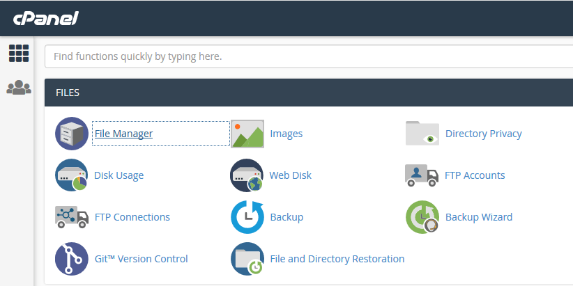Open the Disk Usage icon
This screenshot has width=573, height=286.
coord(72,175)
